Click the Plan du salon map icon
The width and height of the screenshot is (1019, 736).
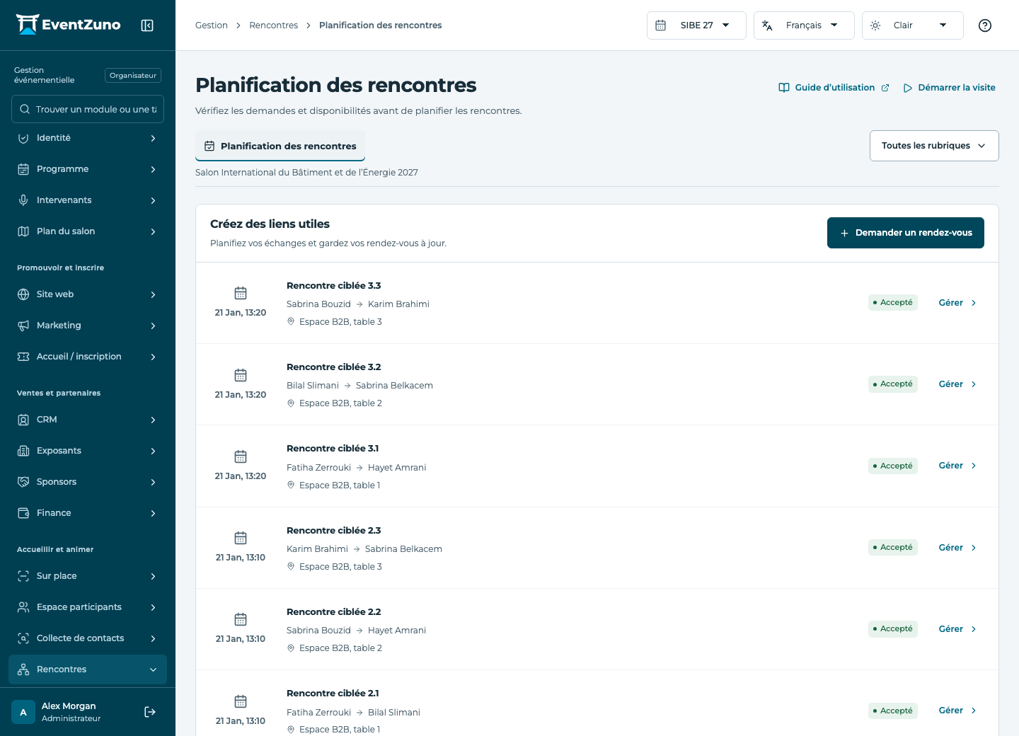23,231
